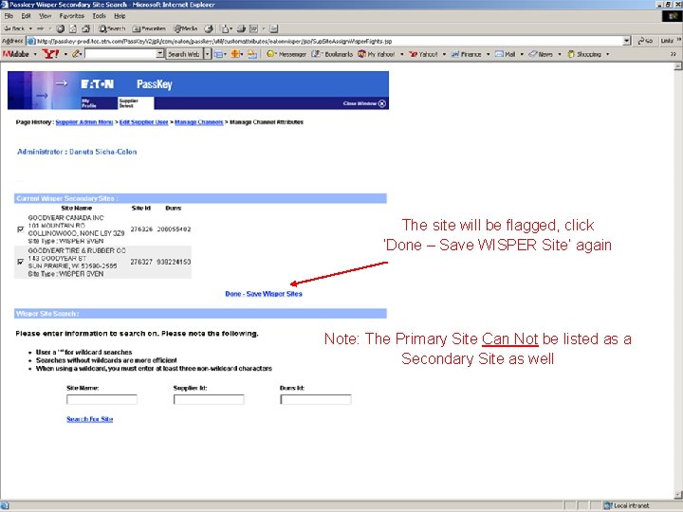Open the View menu

45,16
